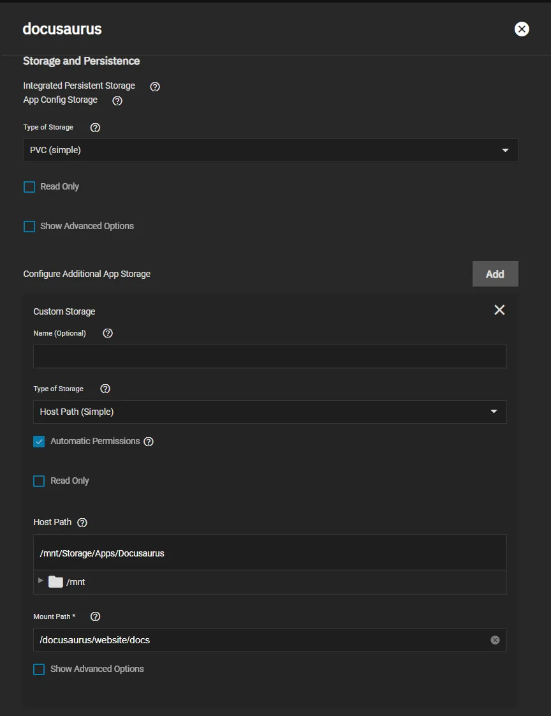Image resolution: width=551 pixels, height=716 pixels.
Task: Show help for Name (Optional) field
Action: pyautogui.click(x=108, y=333)
